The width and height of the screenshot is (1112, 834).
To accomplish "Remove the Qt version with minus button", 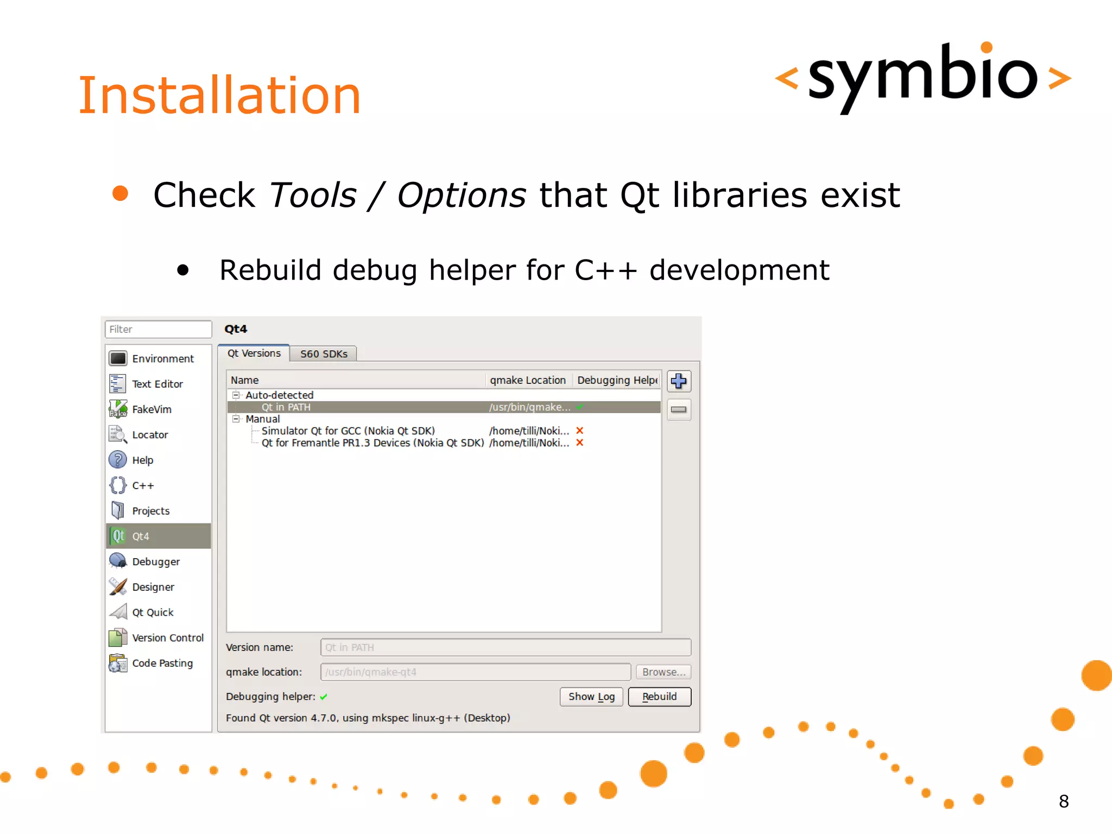I will (679, 409).
